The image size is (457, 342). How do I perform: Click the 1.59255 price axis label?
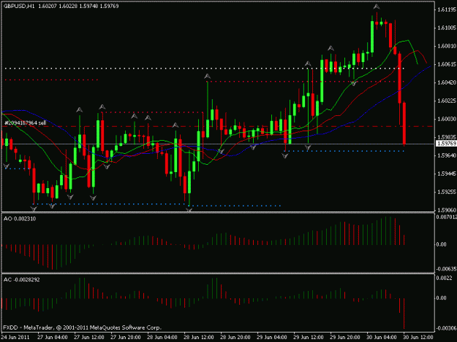447,192
